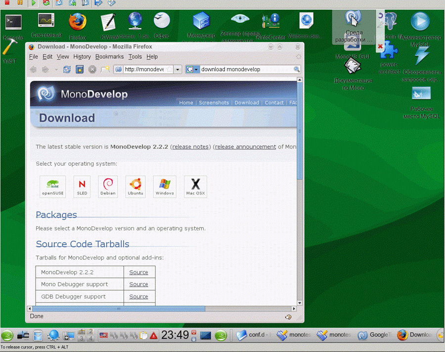Bookmark the page with the address bar star

click(169, 69)
